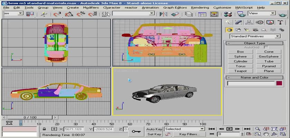Toggle the Selection Lock padlock
Image resolution: width=290 pixels, height=138 pixels.
click(x=44, y=129)
